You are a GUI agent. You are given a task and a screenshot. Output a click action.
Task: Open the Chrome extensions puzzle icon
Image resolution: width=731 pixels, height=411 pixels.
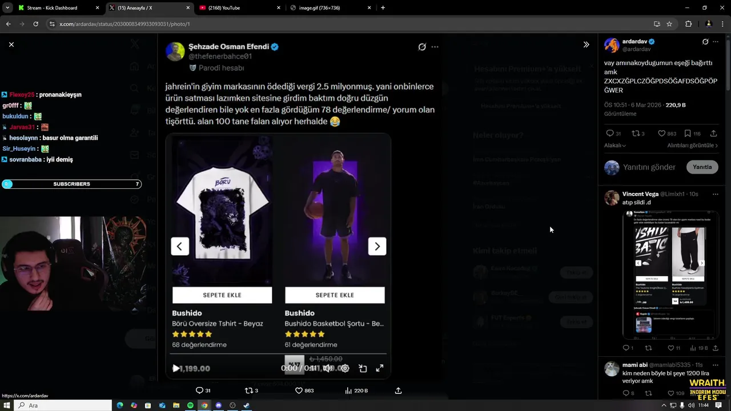(x=688, y=24)
